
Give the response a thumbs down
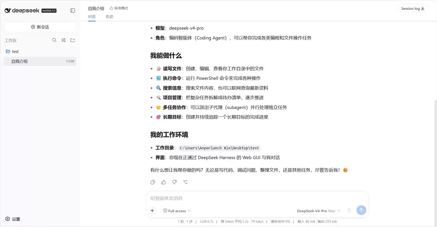(174, 182)
